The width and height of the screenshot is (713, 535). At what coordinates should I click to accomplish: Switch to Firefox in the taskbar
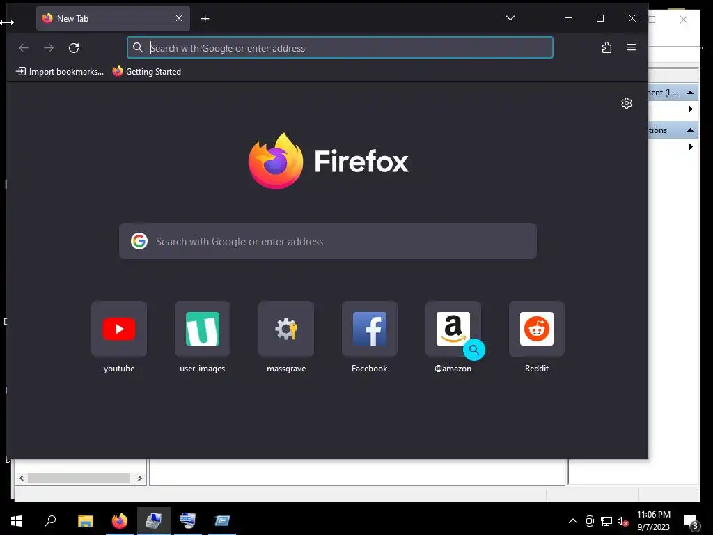[120, 521]
